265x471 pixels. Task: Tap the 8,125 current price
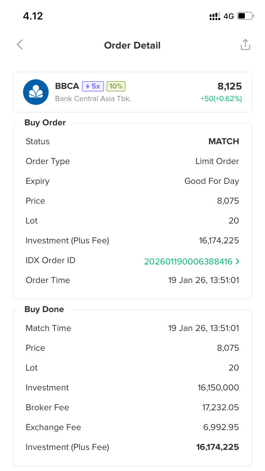tap(229, 86)
